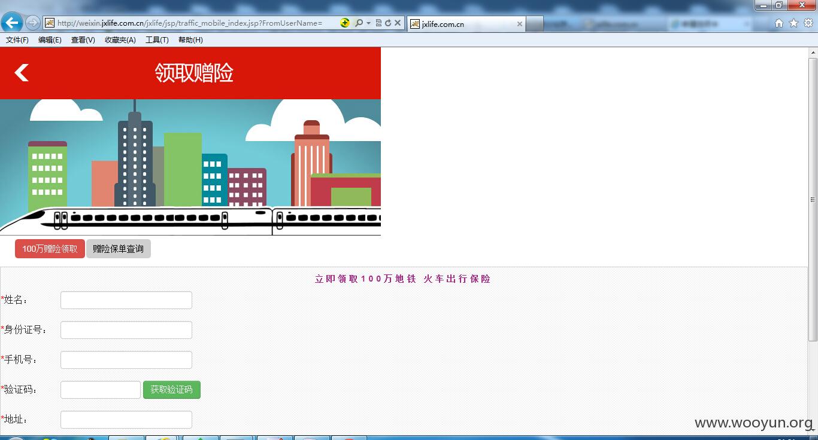Image resolution: width=818 pixels, height=440 pixels.
Task: Click the refresh icon in address bar
Action: (x=387, y=23)
